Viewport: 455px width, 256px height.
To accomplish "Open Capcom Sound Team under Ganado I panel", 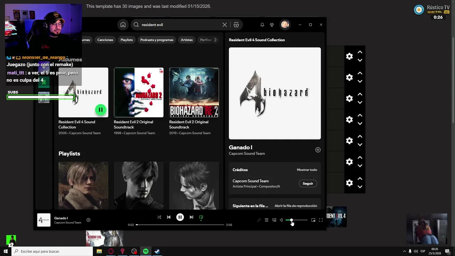I will [247, 154].
